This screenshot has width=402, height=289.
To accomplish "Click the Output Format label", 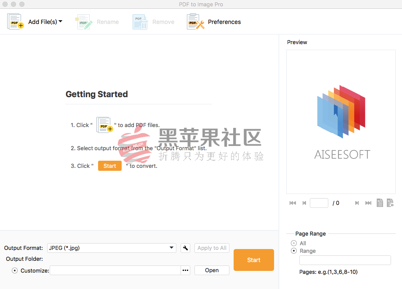I will pos(24,248).
